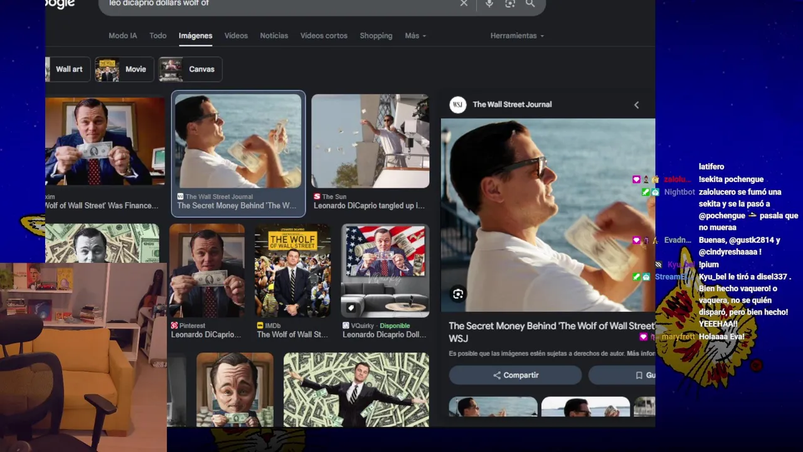This screenshot has height=452, width=803.
Task: Click the IMDb source icon
Action: [x=260, y=326]
